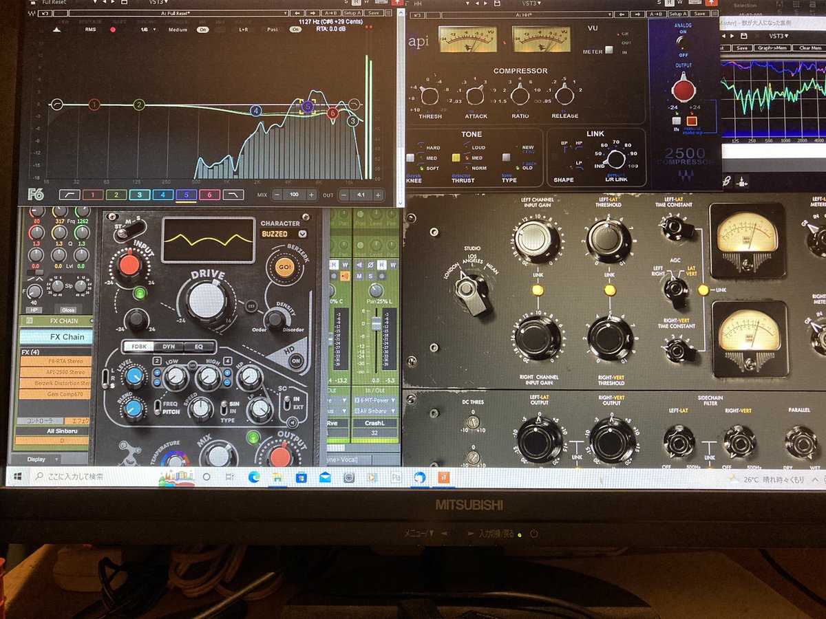
Task: Click the Berzerk green input LED
Action: pyautogui.click(x=140, y=294)
